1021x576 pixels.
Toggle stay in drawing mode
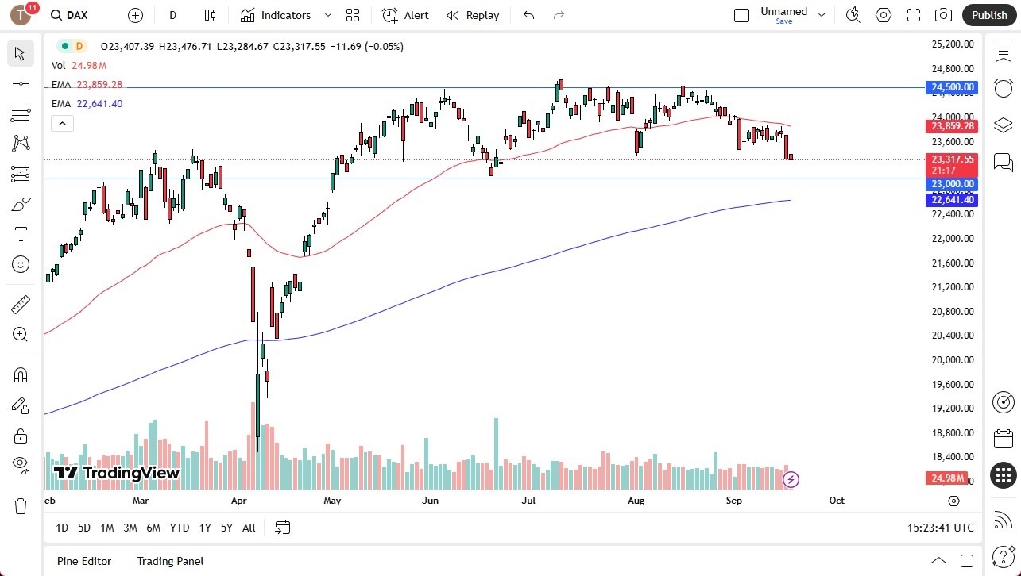(21, 405)
